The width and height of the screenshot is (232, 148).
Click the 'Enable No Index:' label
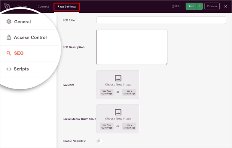74,141
